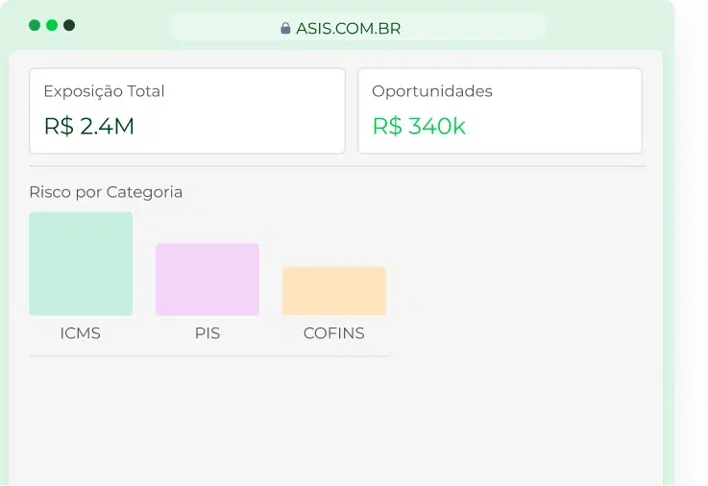Click the Oportunidades heading text

pyautogui.click(x=432, y=91)
